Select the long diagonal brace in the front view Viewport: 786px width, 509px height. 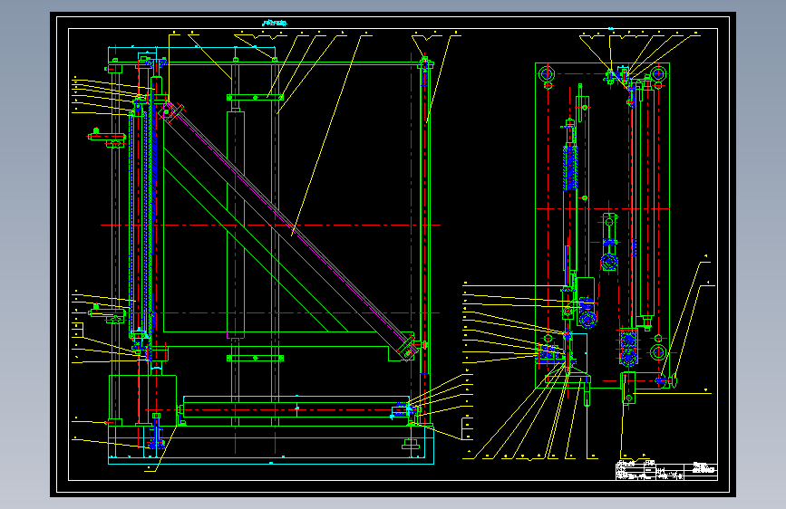[288, 229]
